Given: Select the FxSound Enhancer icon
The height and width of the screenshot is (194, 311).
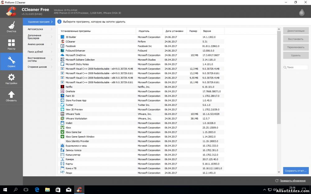Looking at the screenshot, I should click(62, 51).
